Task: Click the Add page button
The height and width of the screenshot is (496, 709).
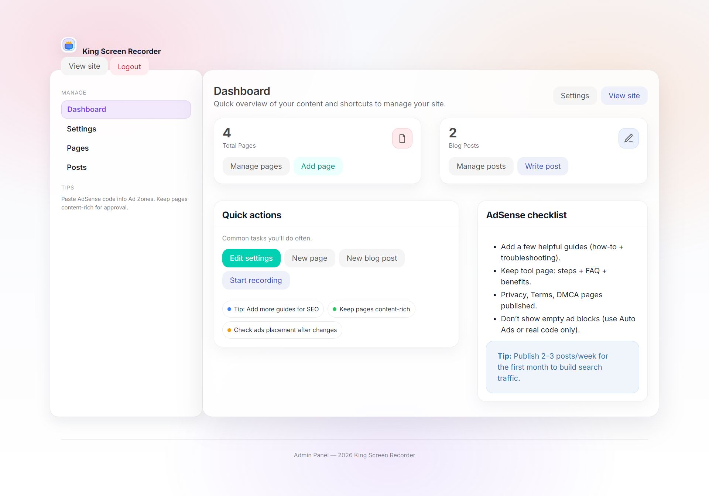Action: pos(318,166)
